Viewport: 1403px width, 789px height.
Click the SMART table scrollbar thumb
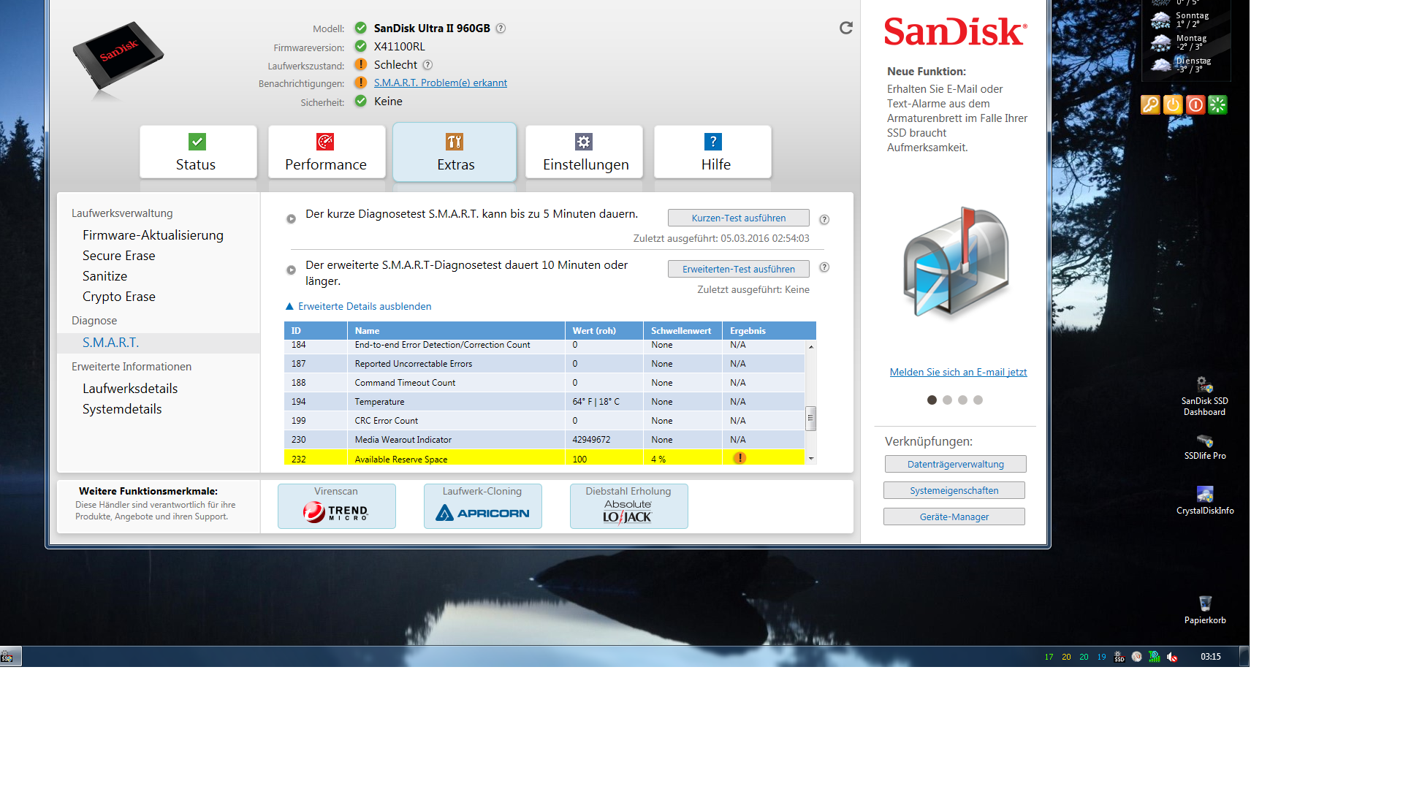810,419
